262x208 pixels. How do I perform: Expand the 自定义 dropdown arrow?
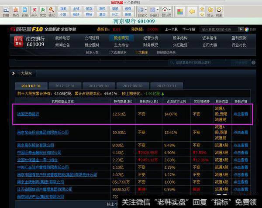(x=146, y=10)
